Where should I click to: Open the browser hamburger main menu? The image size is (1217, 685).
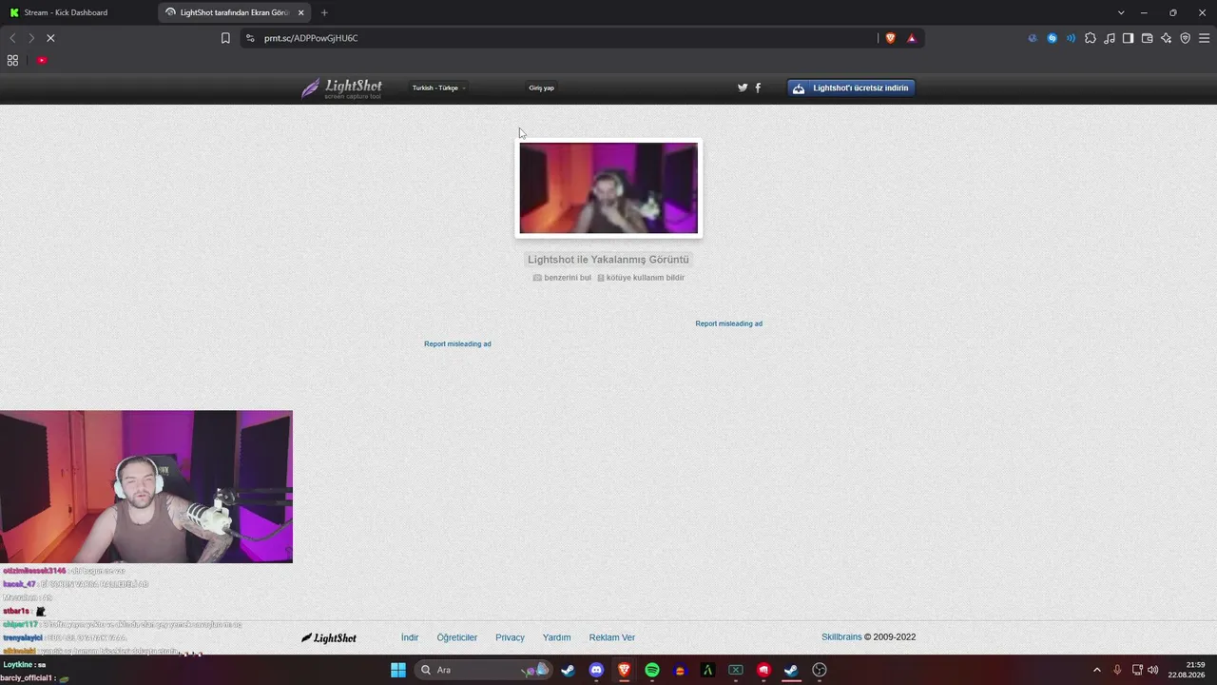(x=1205, y=38)
